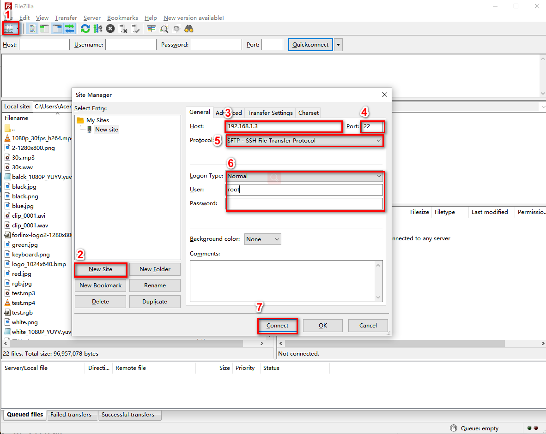Viewport: 546px width, 434px height.
Task: Open the Protocol dropdown in Site Manager
Action: click(x=304, y=141)
